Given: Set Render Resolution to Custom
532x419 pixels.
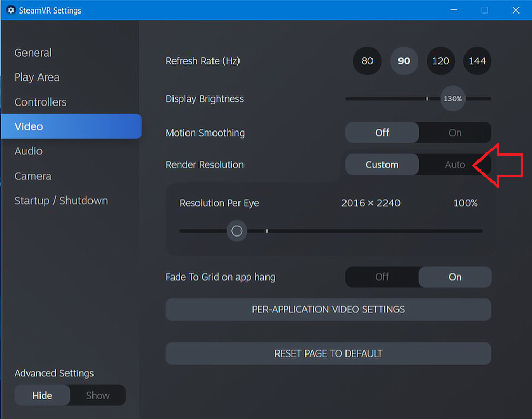Looking at the screenshot, I should click(381, 164).
